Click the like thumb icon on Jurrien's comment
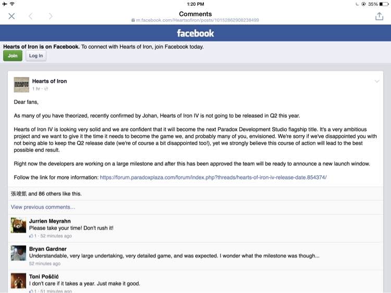 31,236
